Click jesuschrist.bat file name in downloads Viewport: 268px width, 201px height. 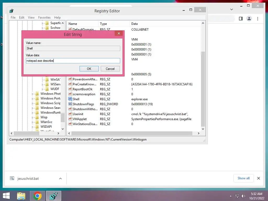coord(28,178)
